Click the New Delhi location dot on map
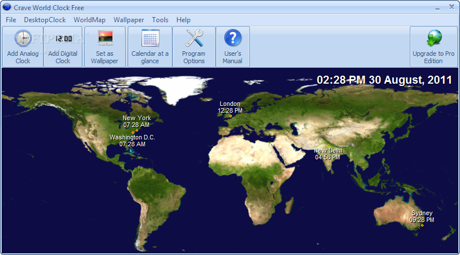Image resolution: width=460 pixels, height=255 pixels. [328, 145]
